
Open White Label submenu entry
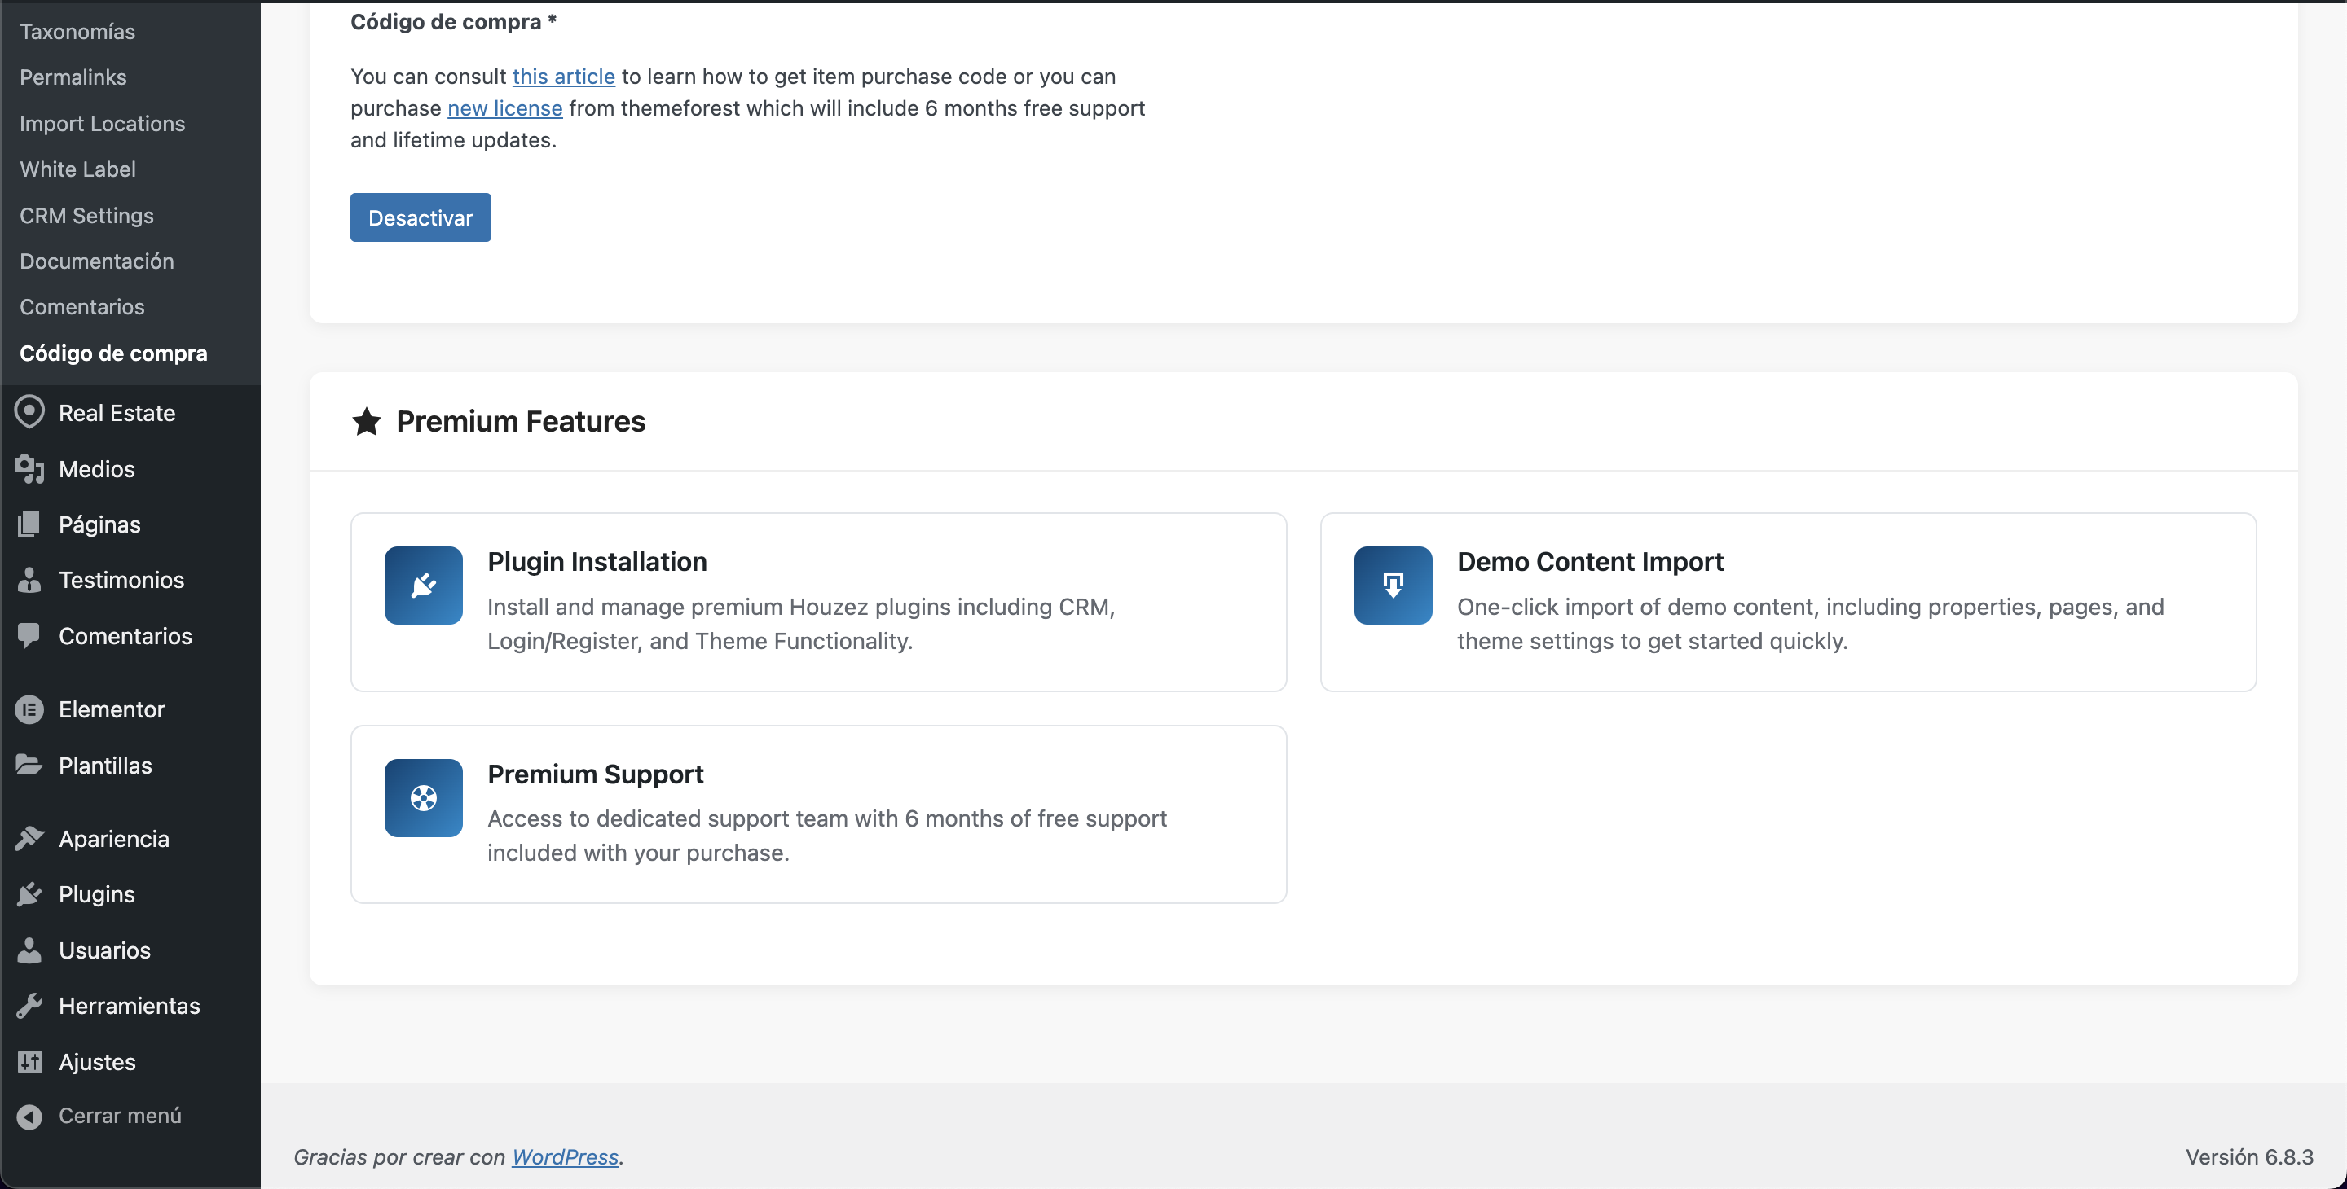[77, 169]
